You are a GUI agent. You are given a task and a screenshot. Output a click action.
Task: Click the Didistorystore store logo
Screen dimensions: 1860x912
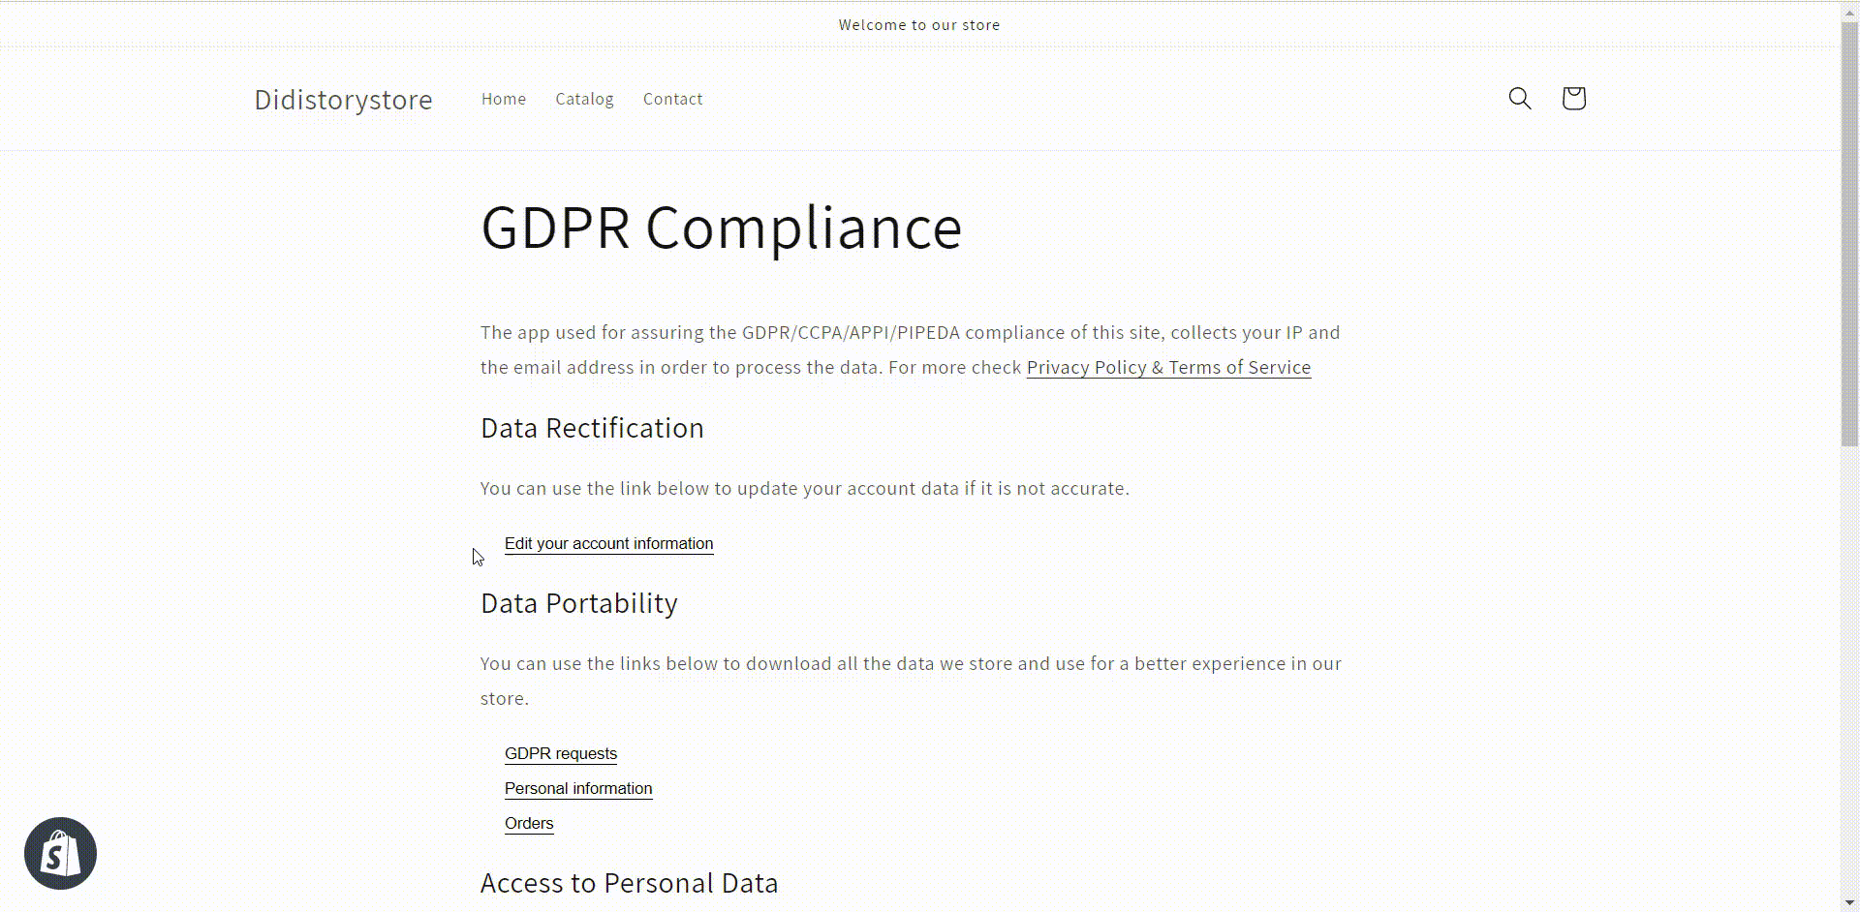coord(343,100)
